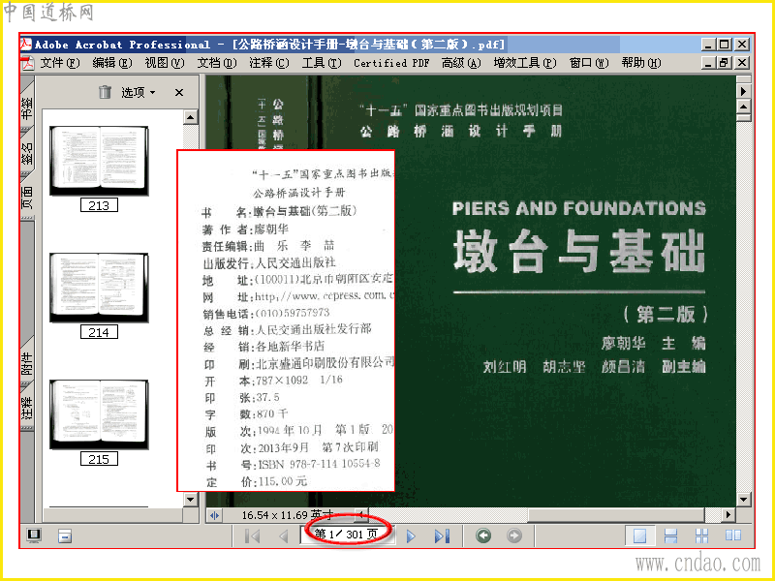
Task: Click the page number input field
Action: coord(346,535)
